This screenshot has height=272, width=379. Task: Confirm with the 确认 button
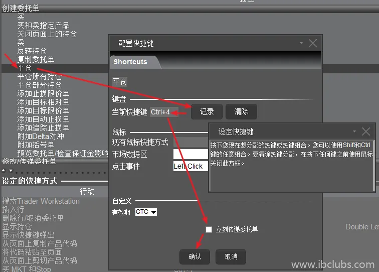pyautogui.click(x=195, y=256)
